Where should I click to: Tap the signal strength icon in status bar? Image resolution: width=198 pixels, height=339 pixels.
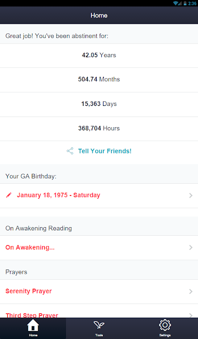pos(180,3)
